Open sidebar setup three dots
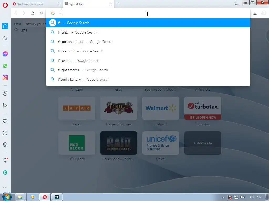The height and width of the screenshot is (201, 269). click(x=5, y=188)
